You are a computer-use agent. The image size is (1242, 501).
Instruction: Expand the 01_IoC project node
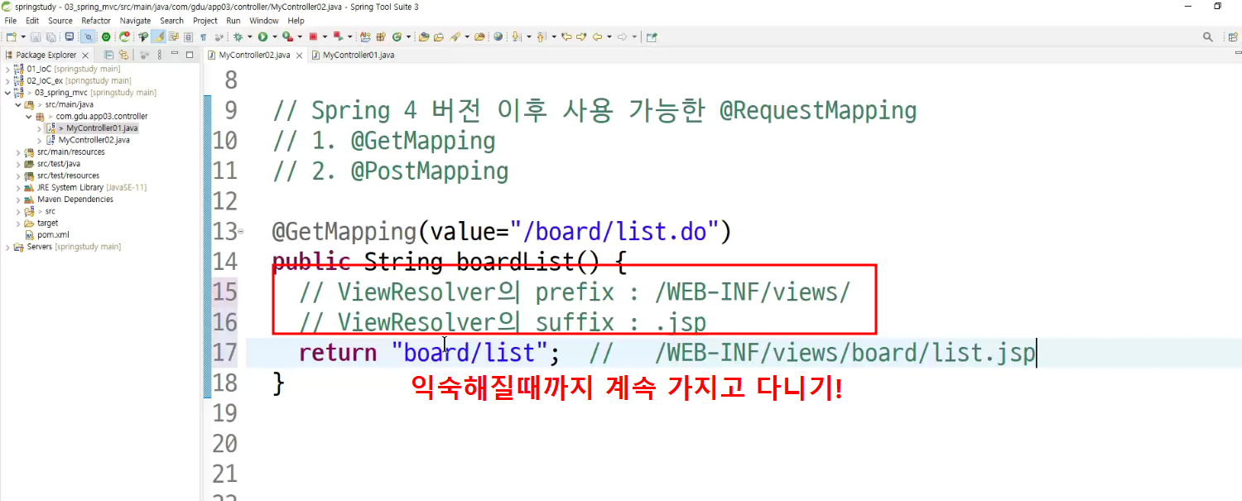coord(7,69)
